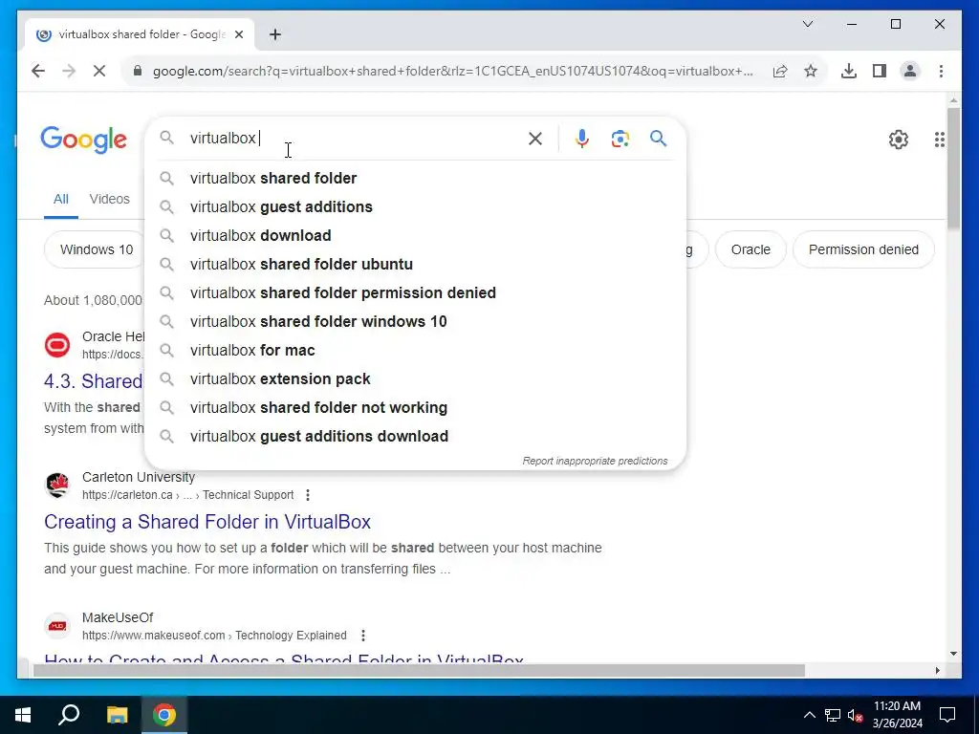The width and height of the screenshot is (979, 734).
Task: Pick virtualbox guest additions download suggestion
Action: coord(415,436)
